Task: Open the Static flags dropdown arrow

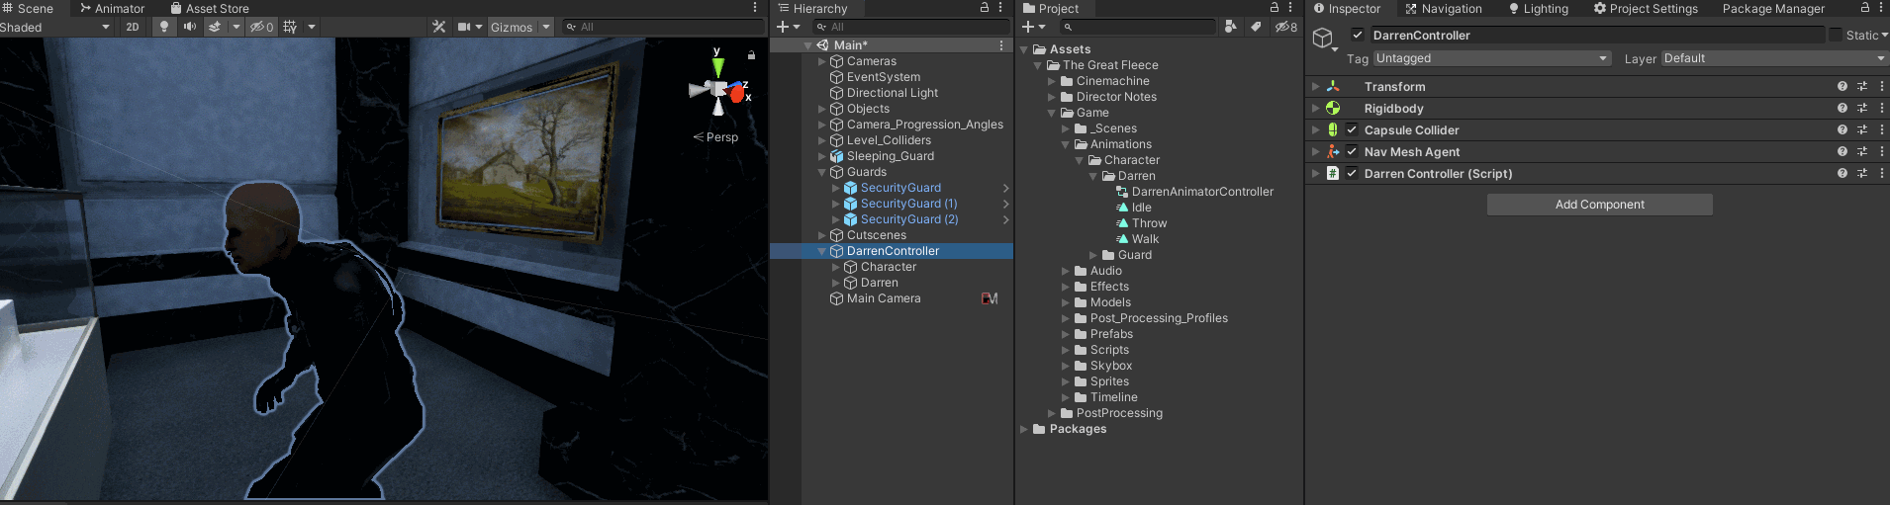Action: pyautogui.click(x=1884, y=35)
